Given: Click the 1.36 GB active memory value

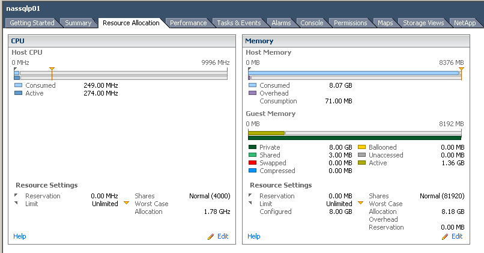Looking at the screenshot, I should (x=453, y=163).
